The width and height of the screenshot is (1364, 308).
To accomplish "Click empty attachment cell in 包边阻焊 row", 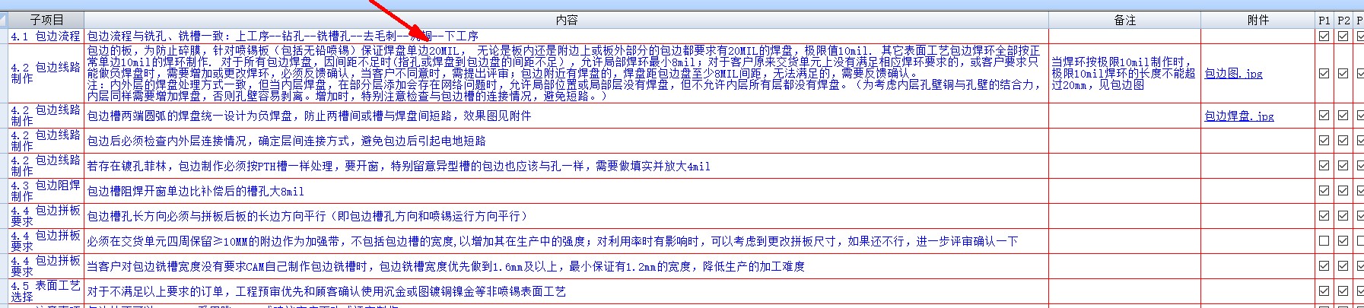I will [1258, 191].
